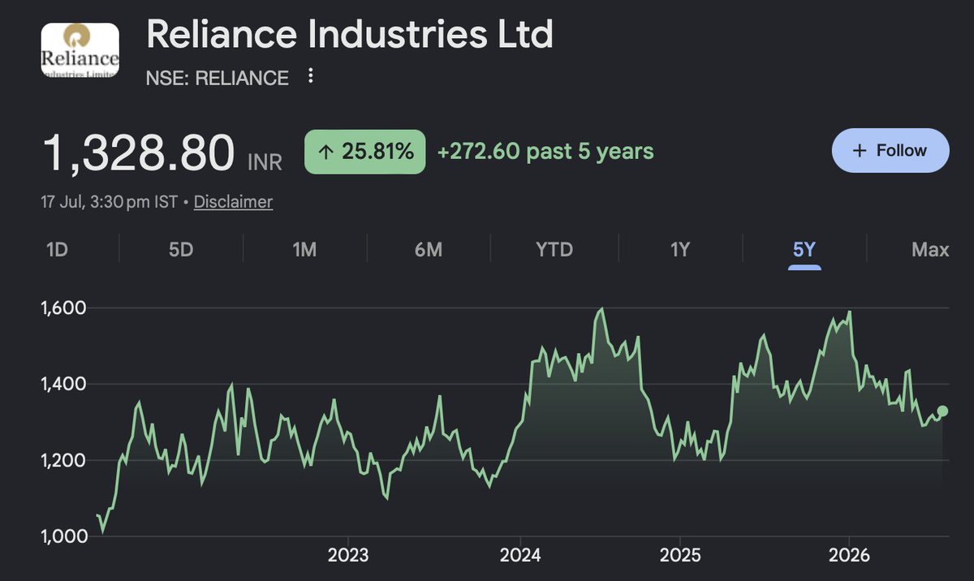
Task: Click the INR currency label
Action: pyautogui.click(x=265, y=162)
